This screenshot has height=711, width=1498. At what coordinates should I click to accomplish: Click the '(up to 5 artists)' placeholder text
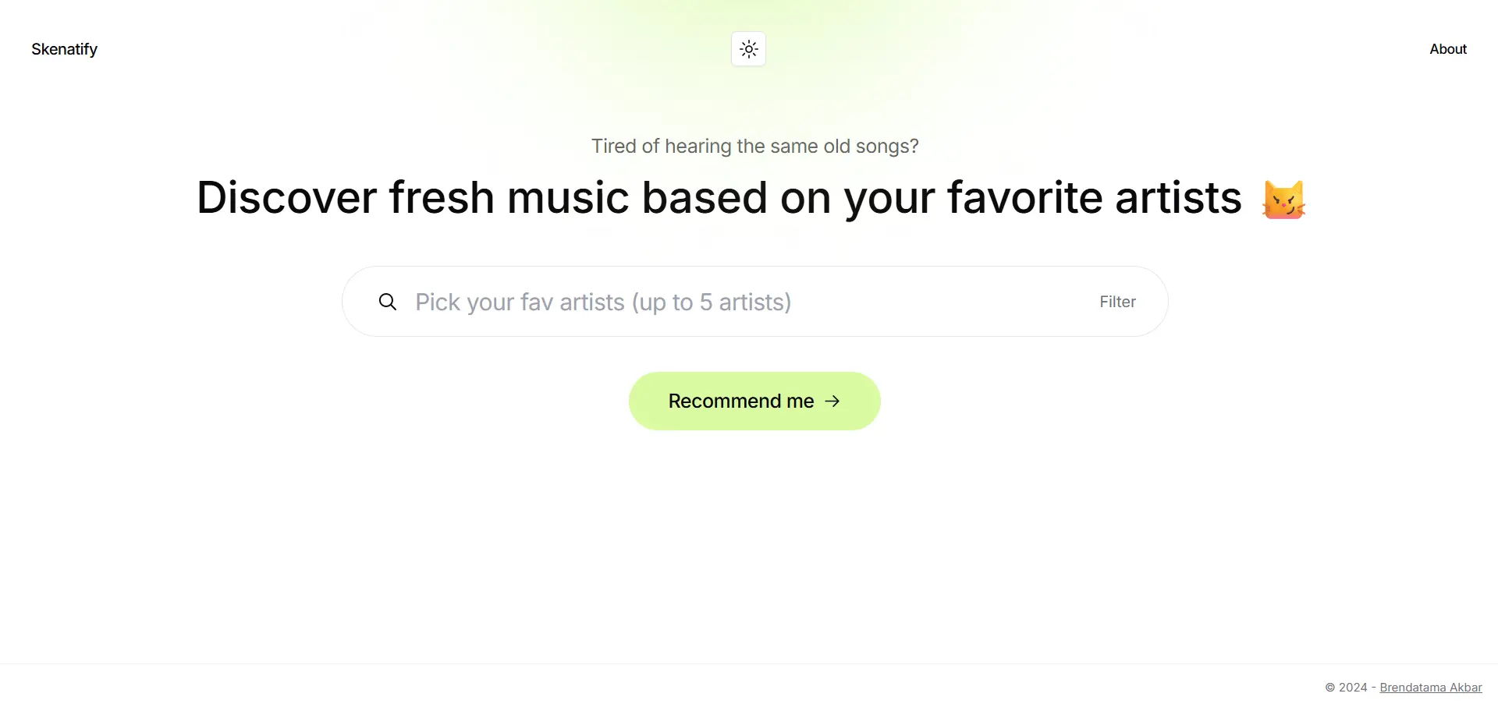pos(712,302)
